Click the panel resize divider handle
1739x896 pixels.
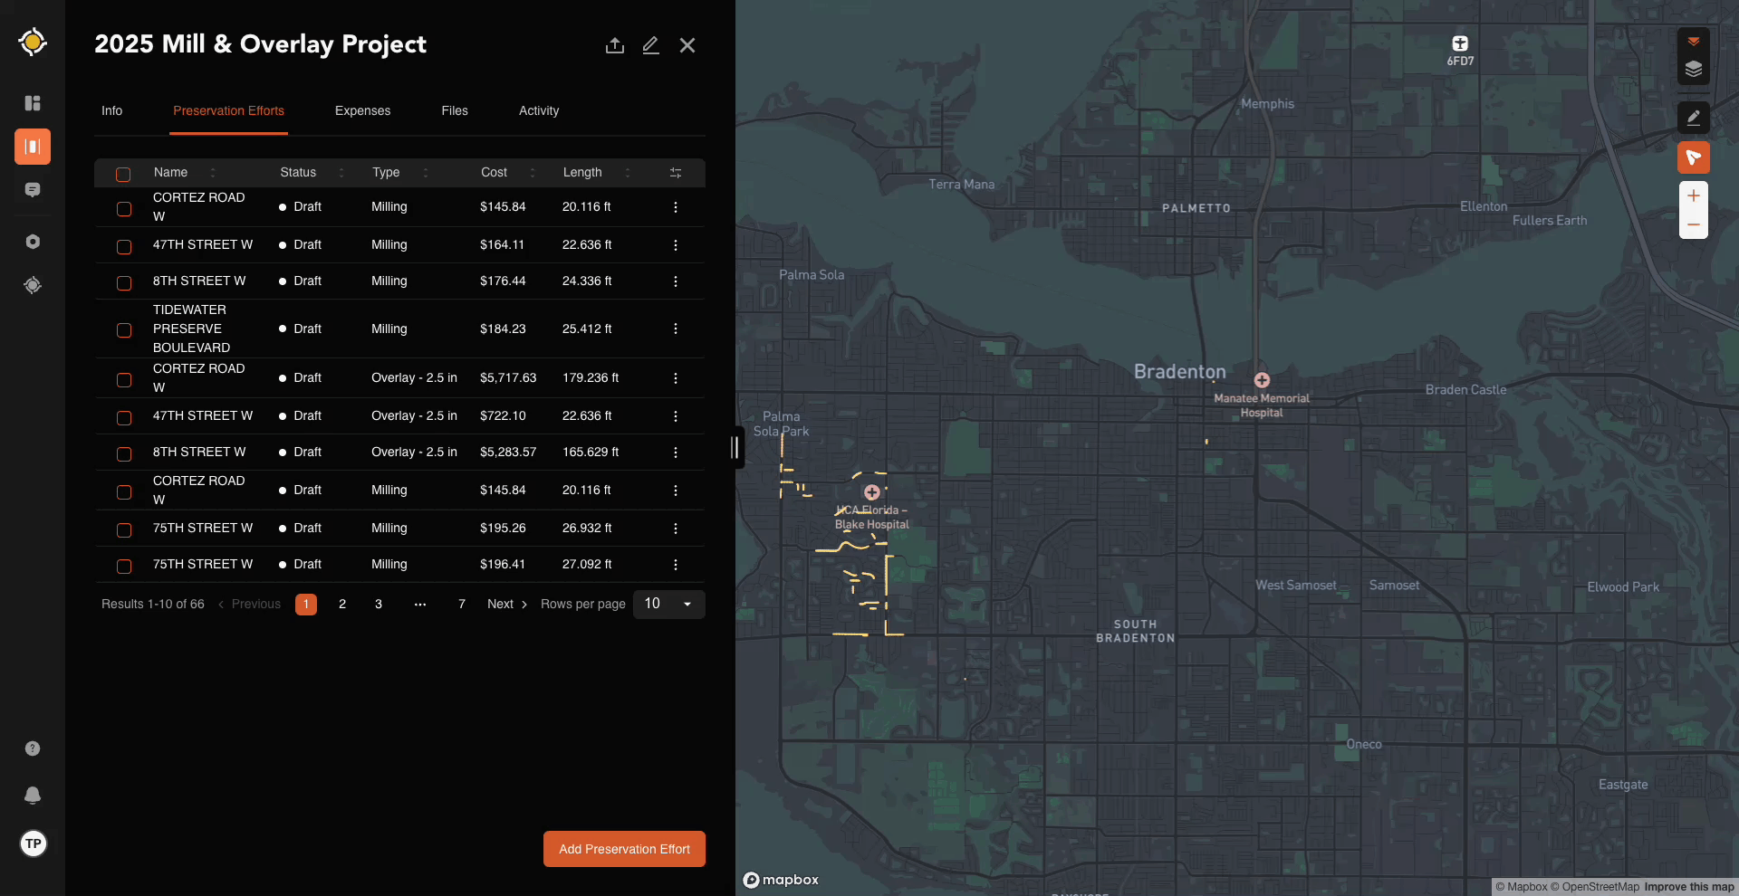[x=735, y=447]
